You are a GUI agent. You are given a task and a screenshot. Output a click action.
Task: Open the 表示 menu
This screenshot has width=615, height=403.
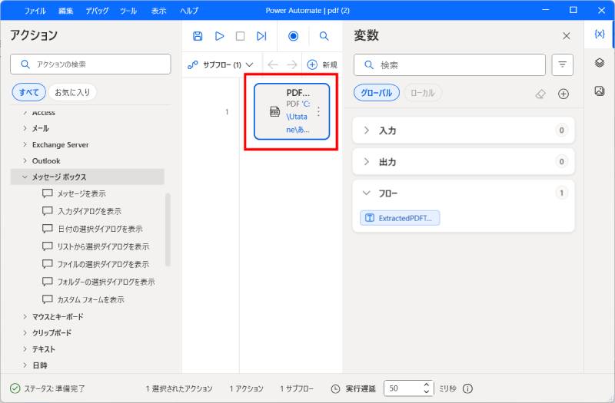pyautogui.click(x=158, y=11)
